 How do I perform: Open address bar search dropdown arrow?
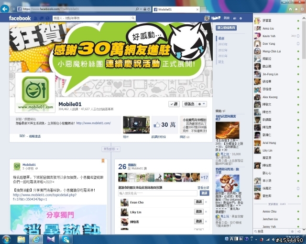(141, 9)
